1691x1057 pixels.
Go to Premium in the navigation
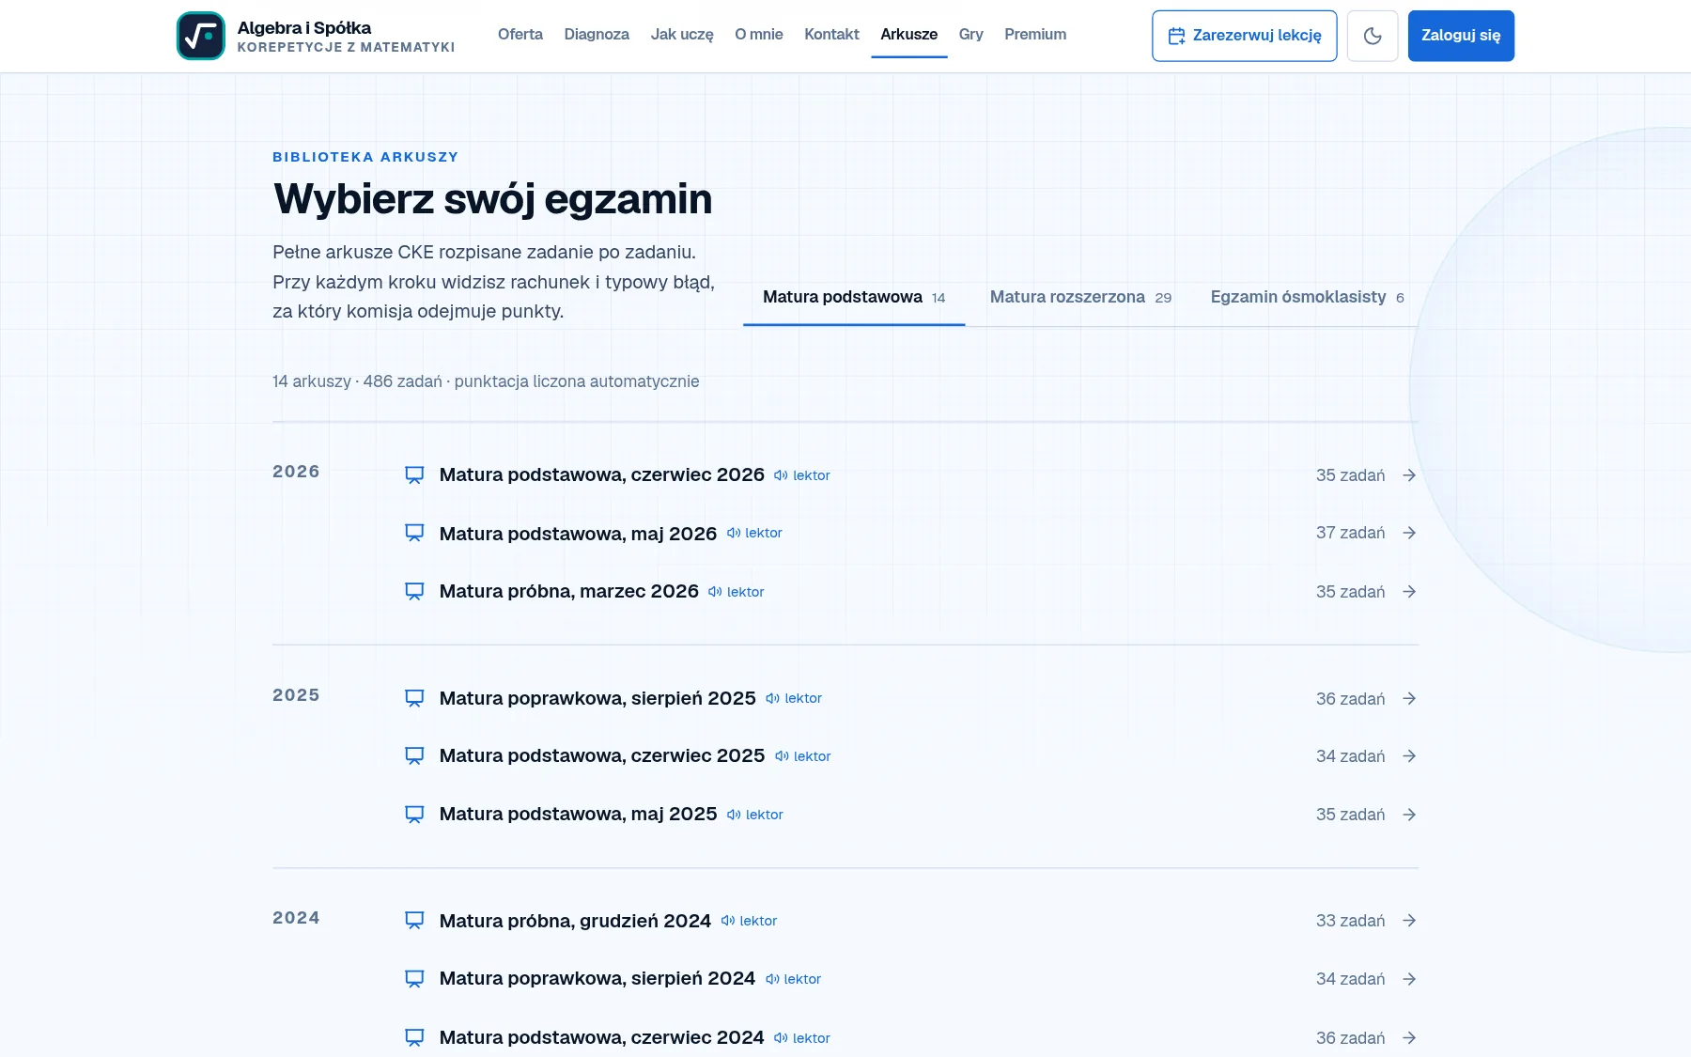point(1035,35)
